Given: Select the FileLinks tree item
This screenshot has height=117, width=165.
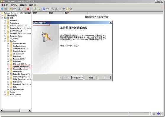Looking at the screenshot, I should point(17,82).
